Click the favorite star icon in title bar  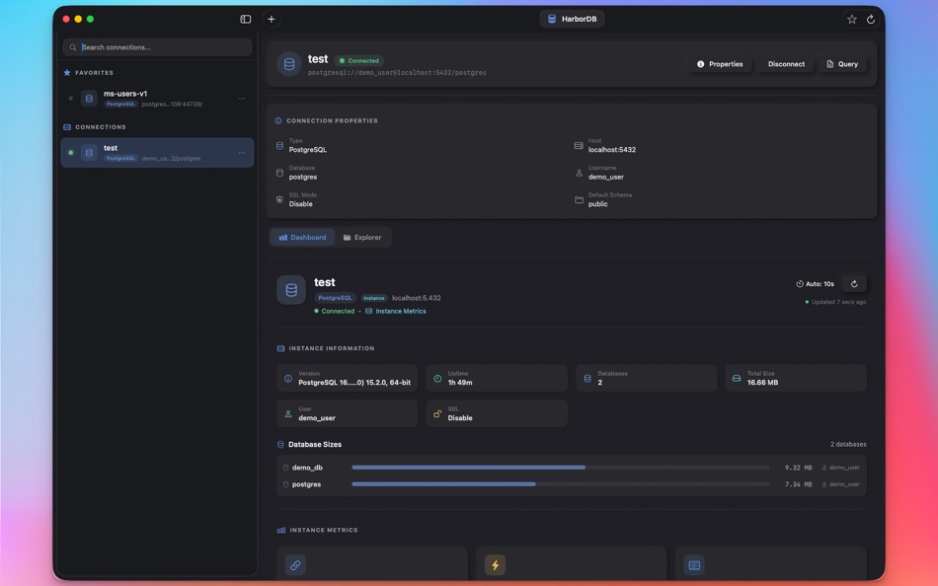pyautogui.click(x=852, y=19)
